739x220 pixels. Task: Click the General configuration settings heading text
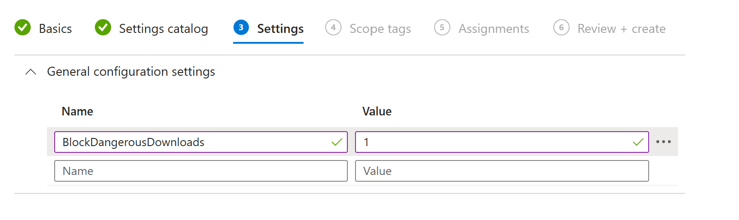[x=131, y=72]
